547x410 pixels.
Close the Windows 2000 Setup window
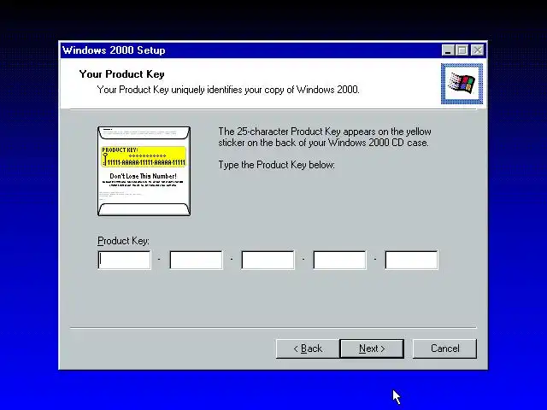[477, 50]
